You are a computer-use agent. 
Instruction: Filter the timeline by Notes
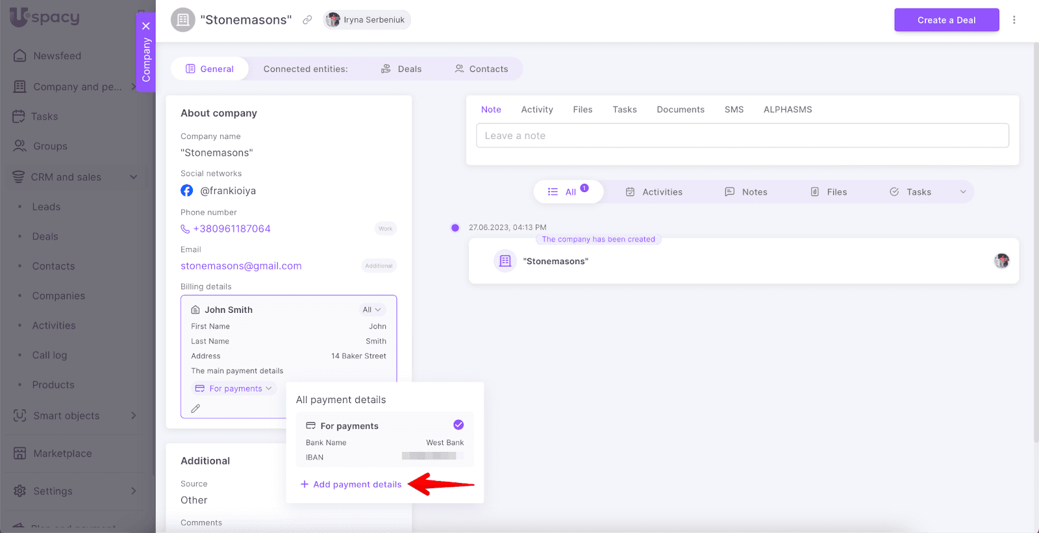(x=746, y=192)
